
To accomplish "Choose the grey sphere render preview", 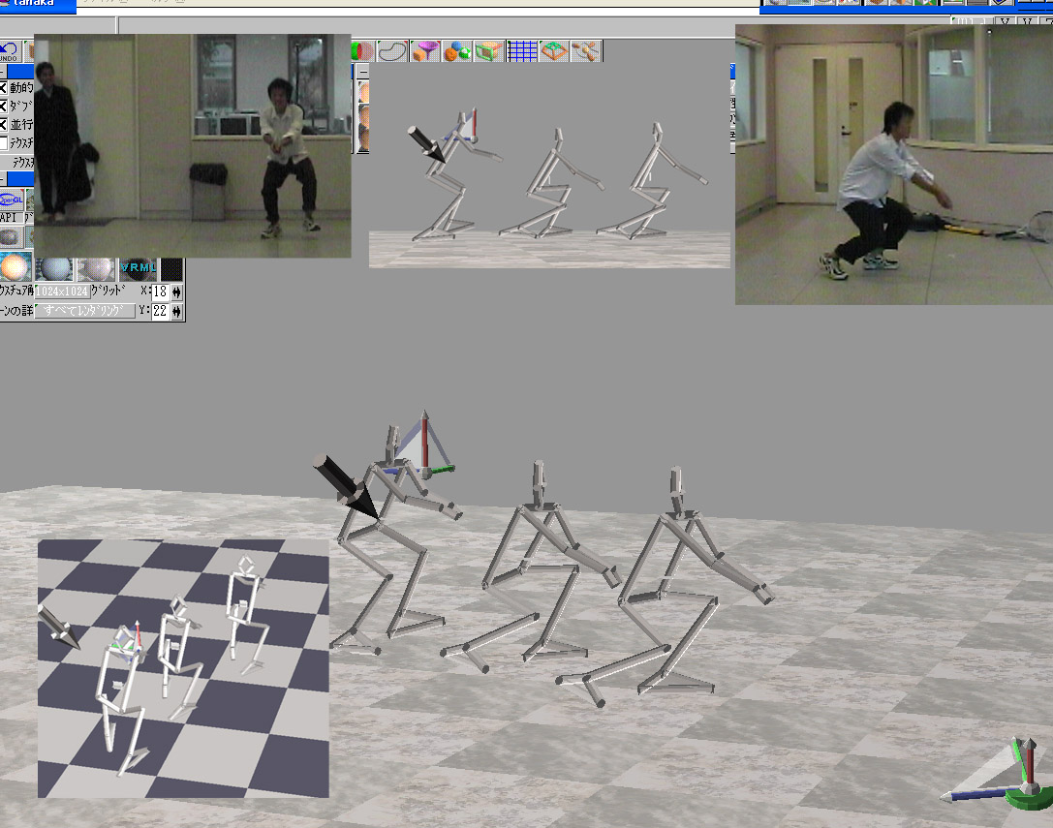I will point(96,268).
